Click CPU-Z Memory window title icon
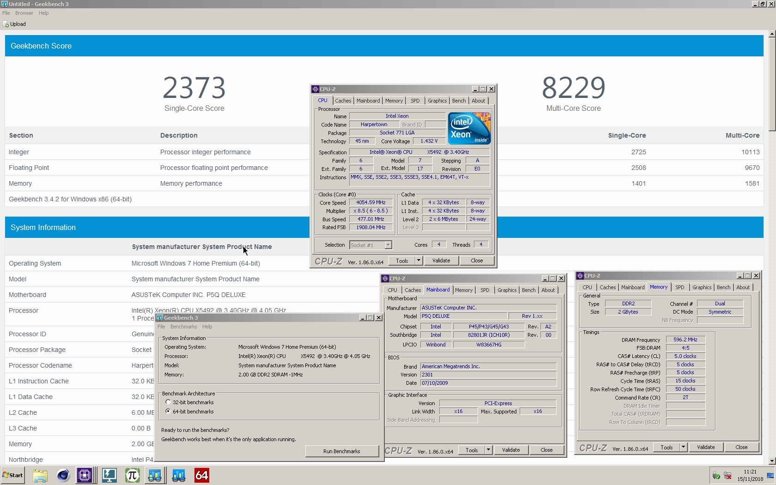This screenshot has width=776, height=485. [580, 276]
